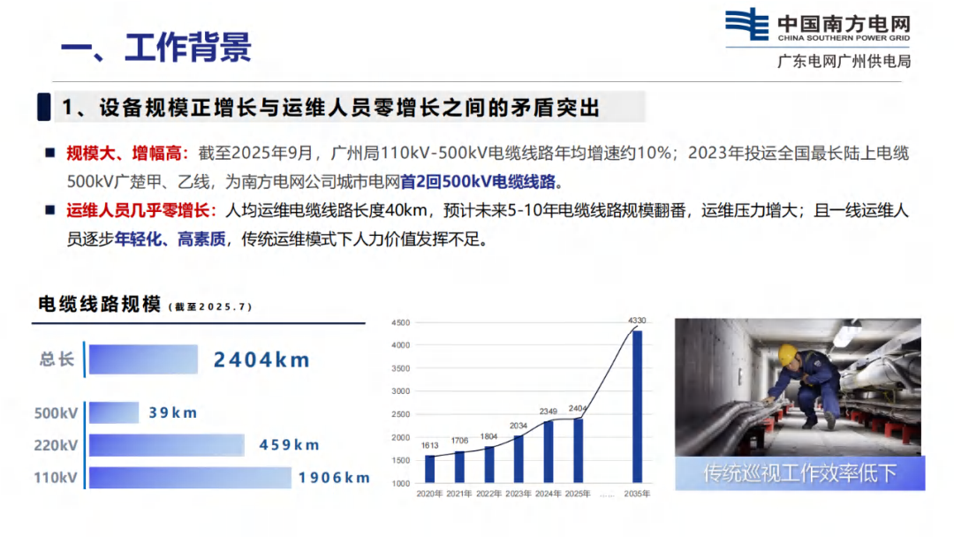This screenshot has width=954, height=537.
Task: Click the square bullet before 规模大、增幅高
Action: tap(50, 154)
